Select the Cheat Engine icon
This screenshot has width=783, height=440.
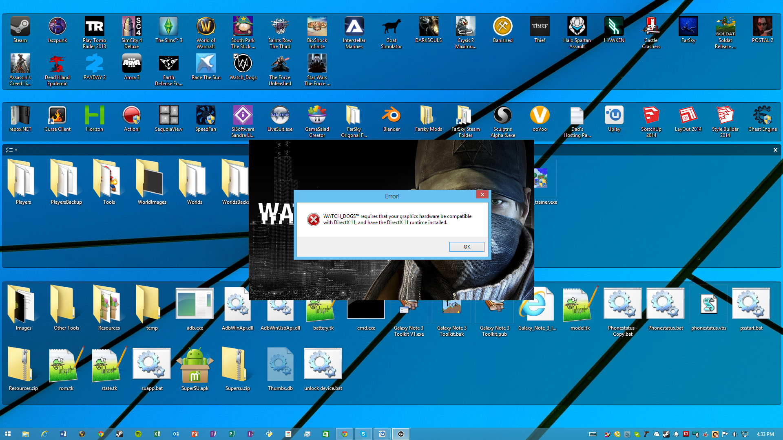pyautogui.click(x=762, y=116)
